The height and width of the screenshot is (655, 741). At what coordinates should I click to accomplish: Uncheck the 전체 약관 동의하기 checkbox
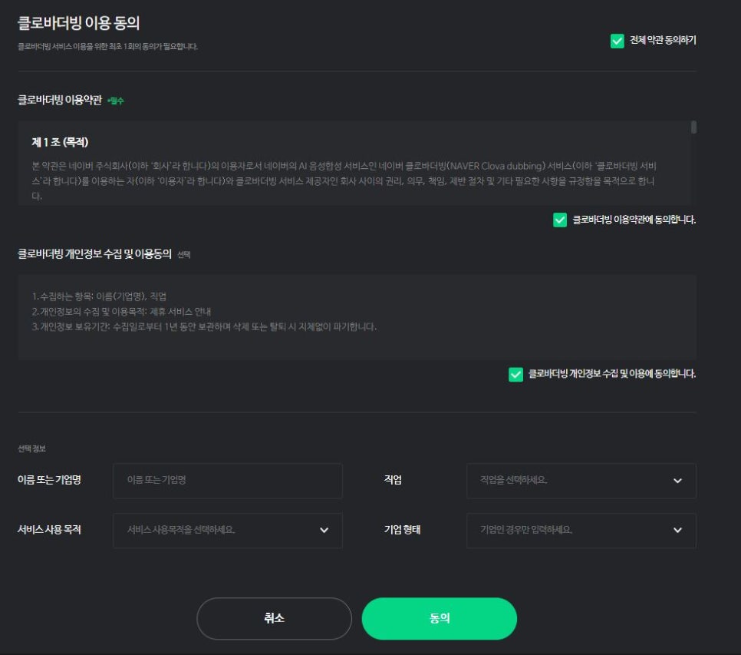(x=617, y=41)
